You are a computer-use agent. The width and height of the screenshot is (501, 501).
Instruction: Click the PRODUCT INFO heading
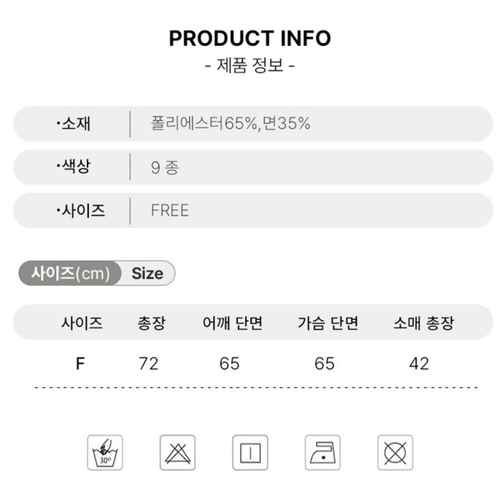tap(250, 38)
